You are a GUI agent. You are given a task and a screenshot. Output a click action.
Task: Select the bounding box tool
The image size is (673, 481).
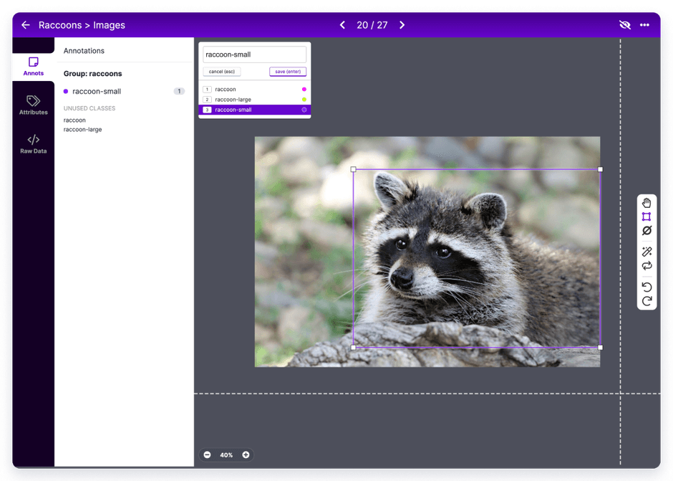[647, 216]
